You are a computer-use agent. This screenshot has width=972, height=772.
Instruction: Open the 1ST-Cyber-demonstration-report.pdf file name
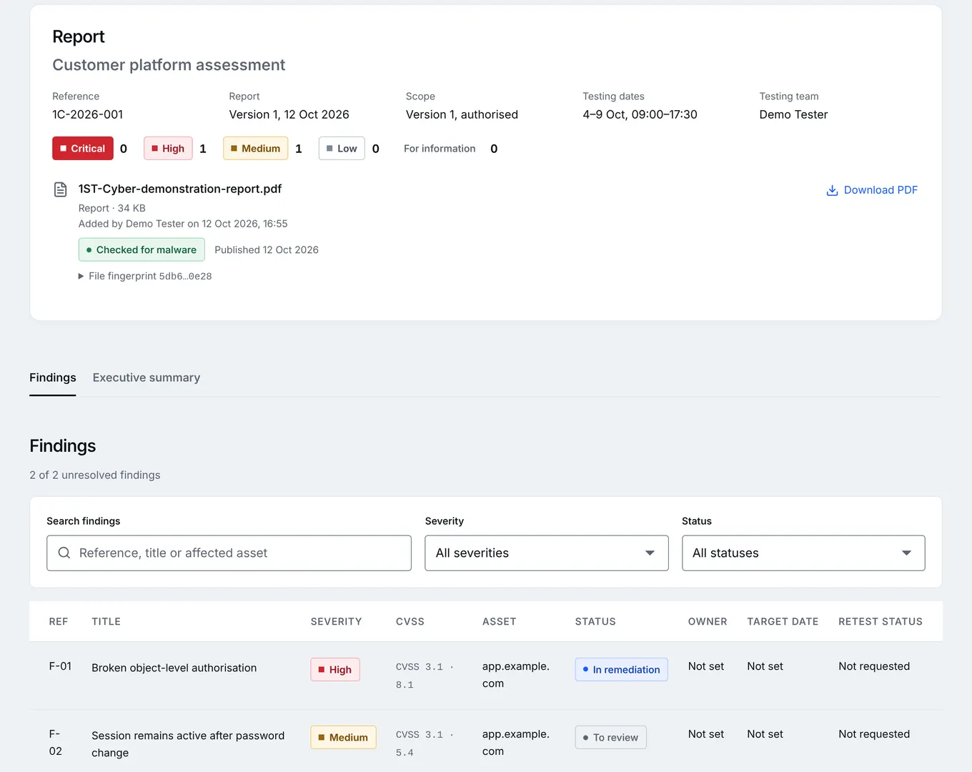tap(180, 189)
